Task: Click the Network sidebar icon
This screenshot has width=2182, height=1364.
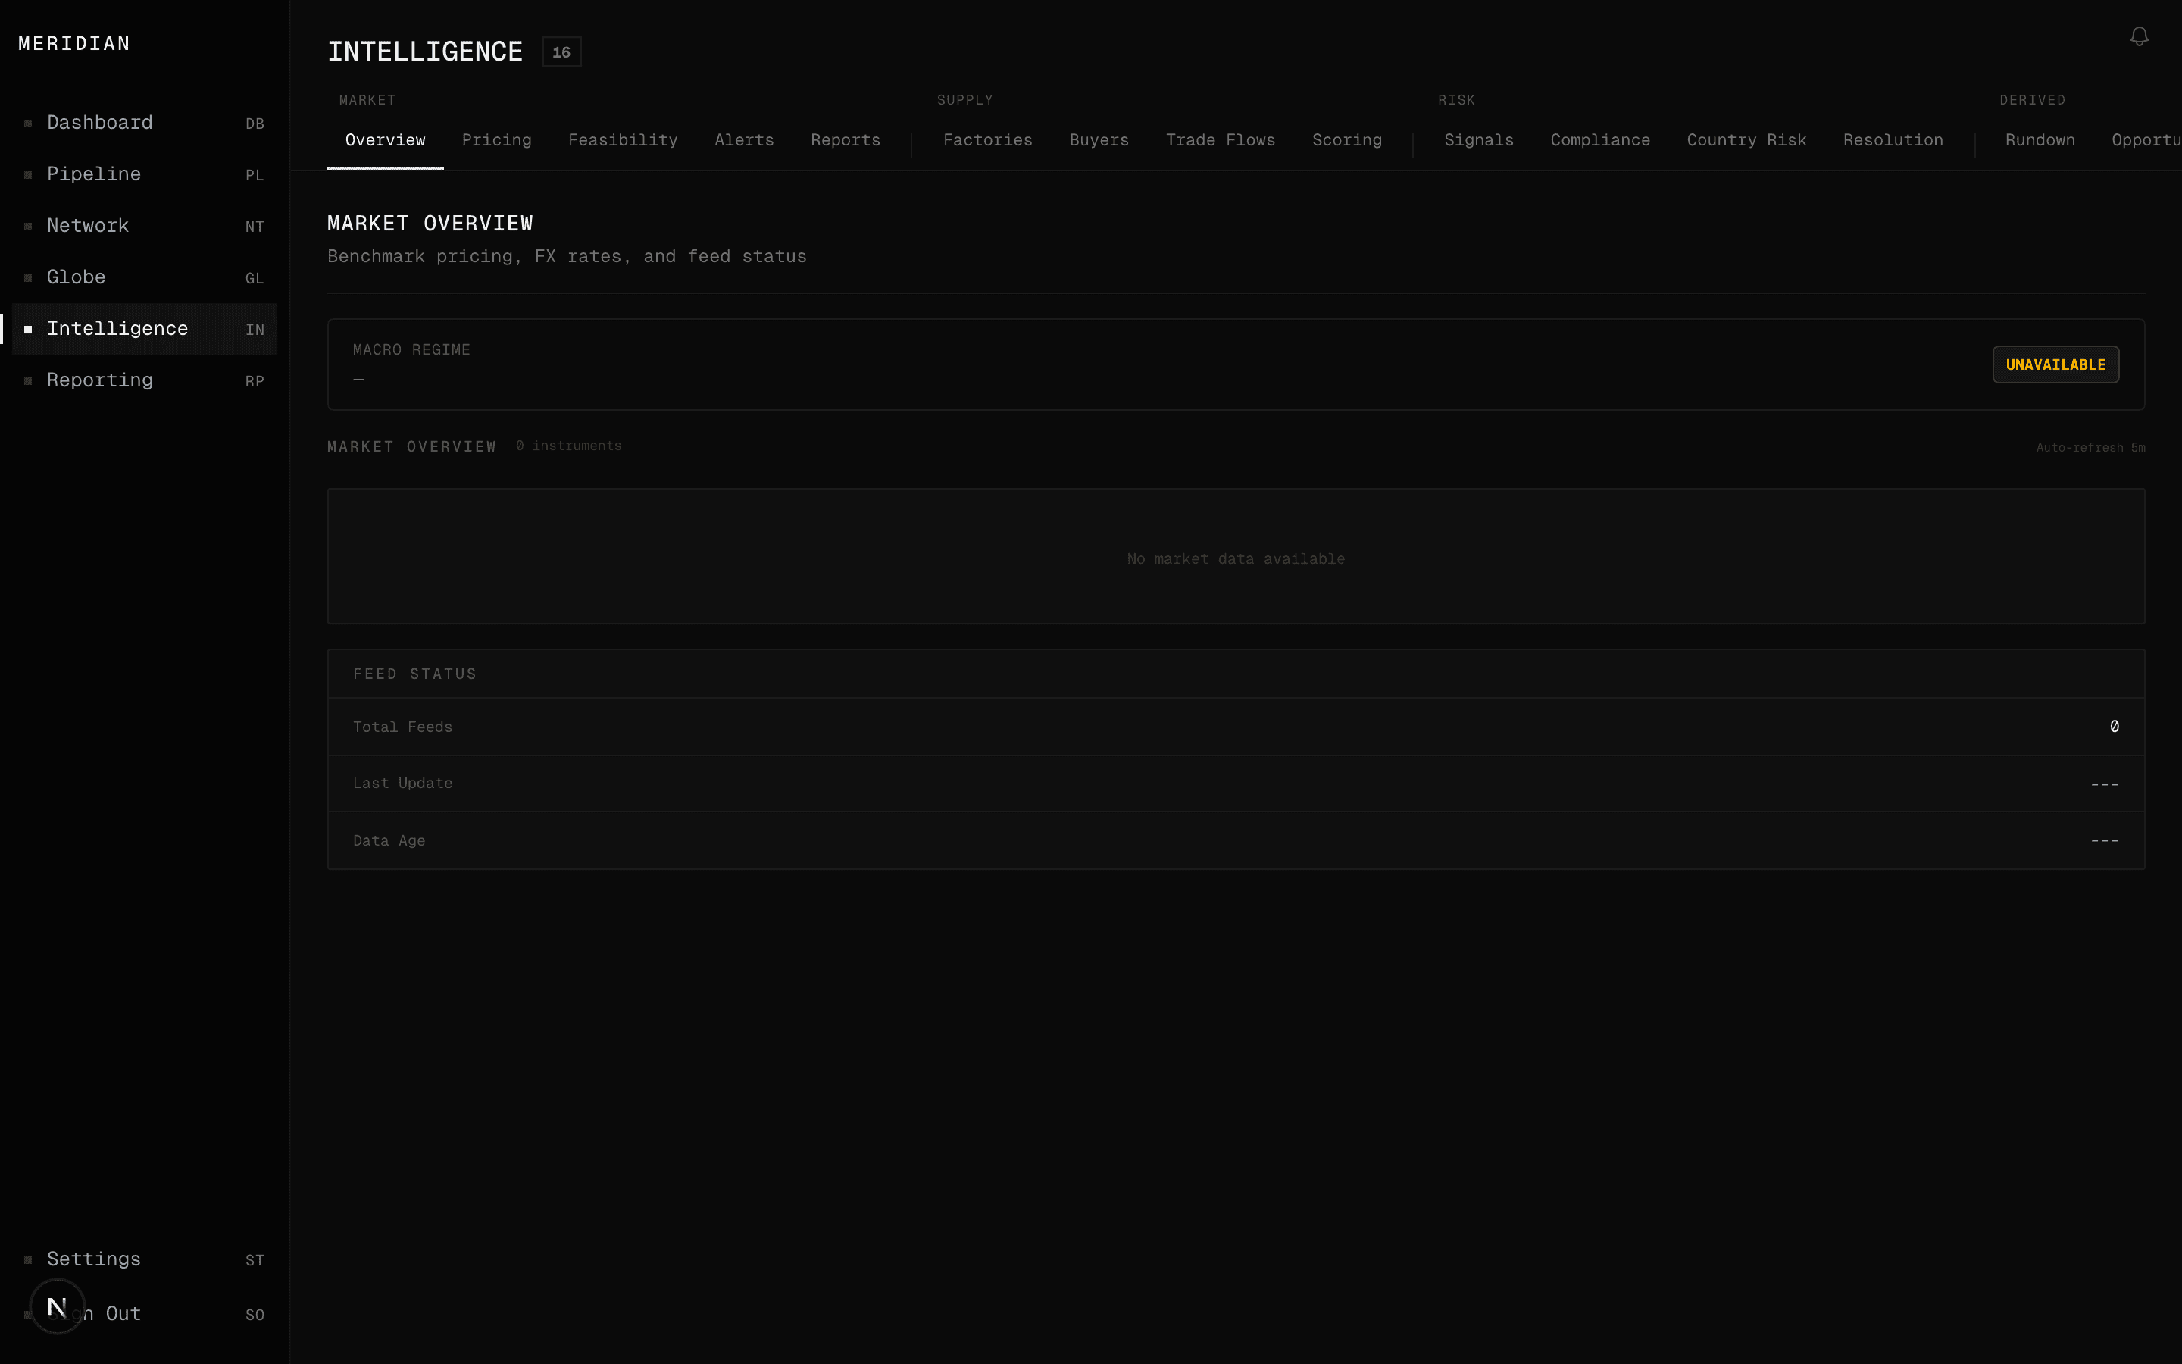Action: (x=28, y=226)
